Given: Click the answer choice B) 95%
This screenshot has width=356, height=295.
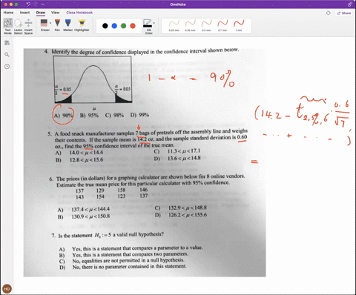Looking at the screenshot, I should (x=89, y=116).
